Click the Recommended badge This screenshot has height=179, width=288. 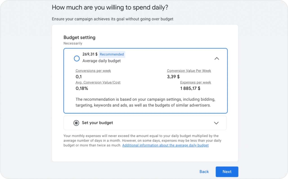(112, 54)
